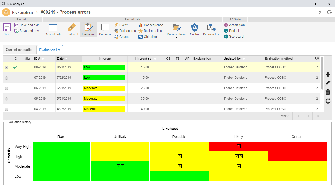The image size is (335, 188).
Task: Go to previous page of evaluations
Action: click(298, 116)
